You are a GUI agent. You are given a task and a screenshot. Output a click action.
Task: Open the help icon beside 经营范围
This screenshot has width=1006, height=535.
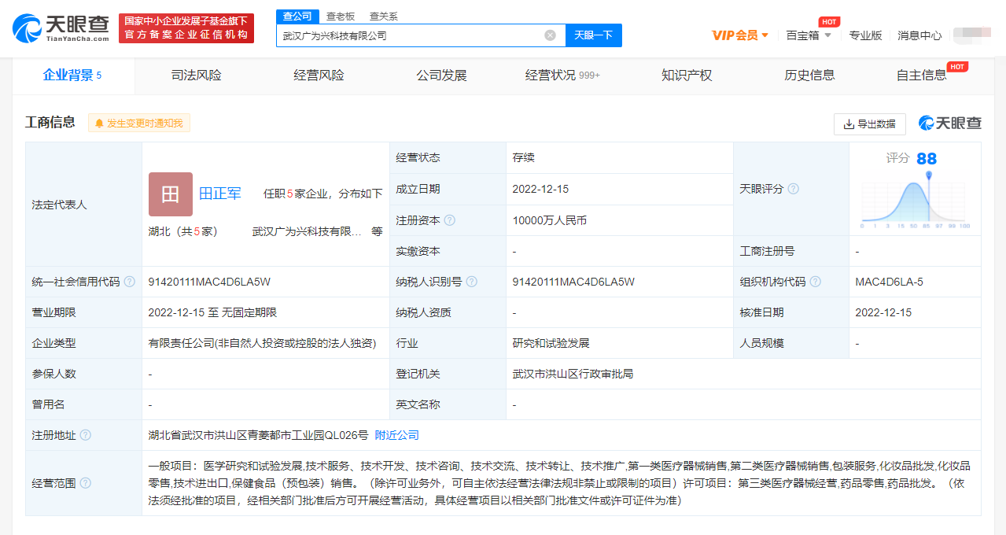[85, 483]
